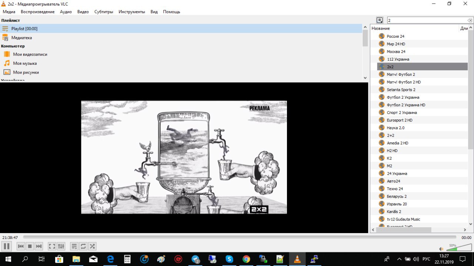Toggle loop repeat mode
This screenshot has height=266, width=474.
pos(83,246)
